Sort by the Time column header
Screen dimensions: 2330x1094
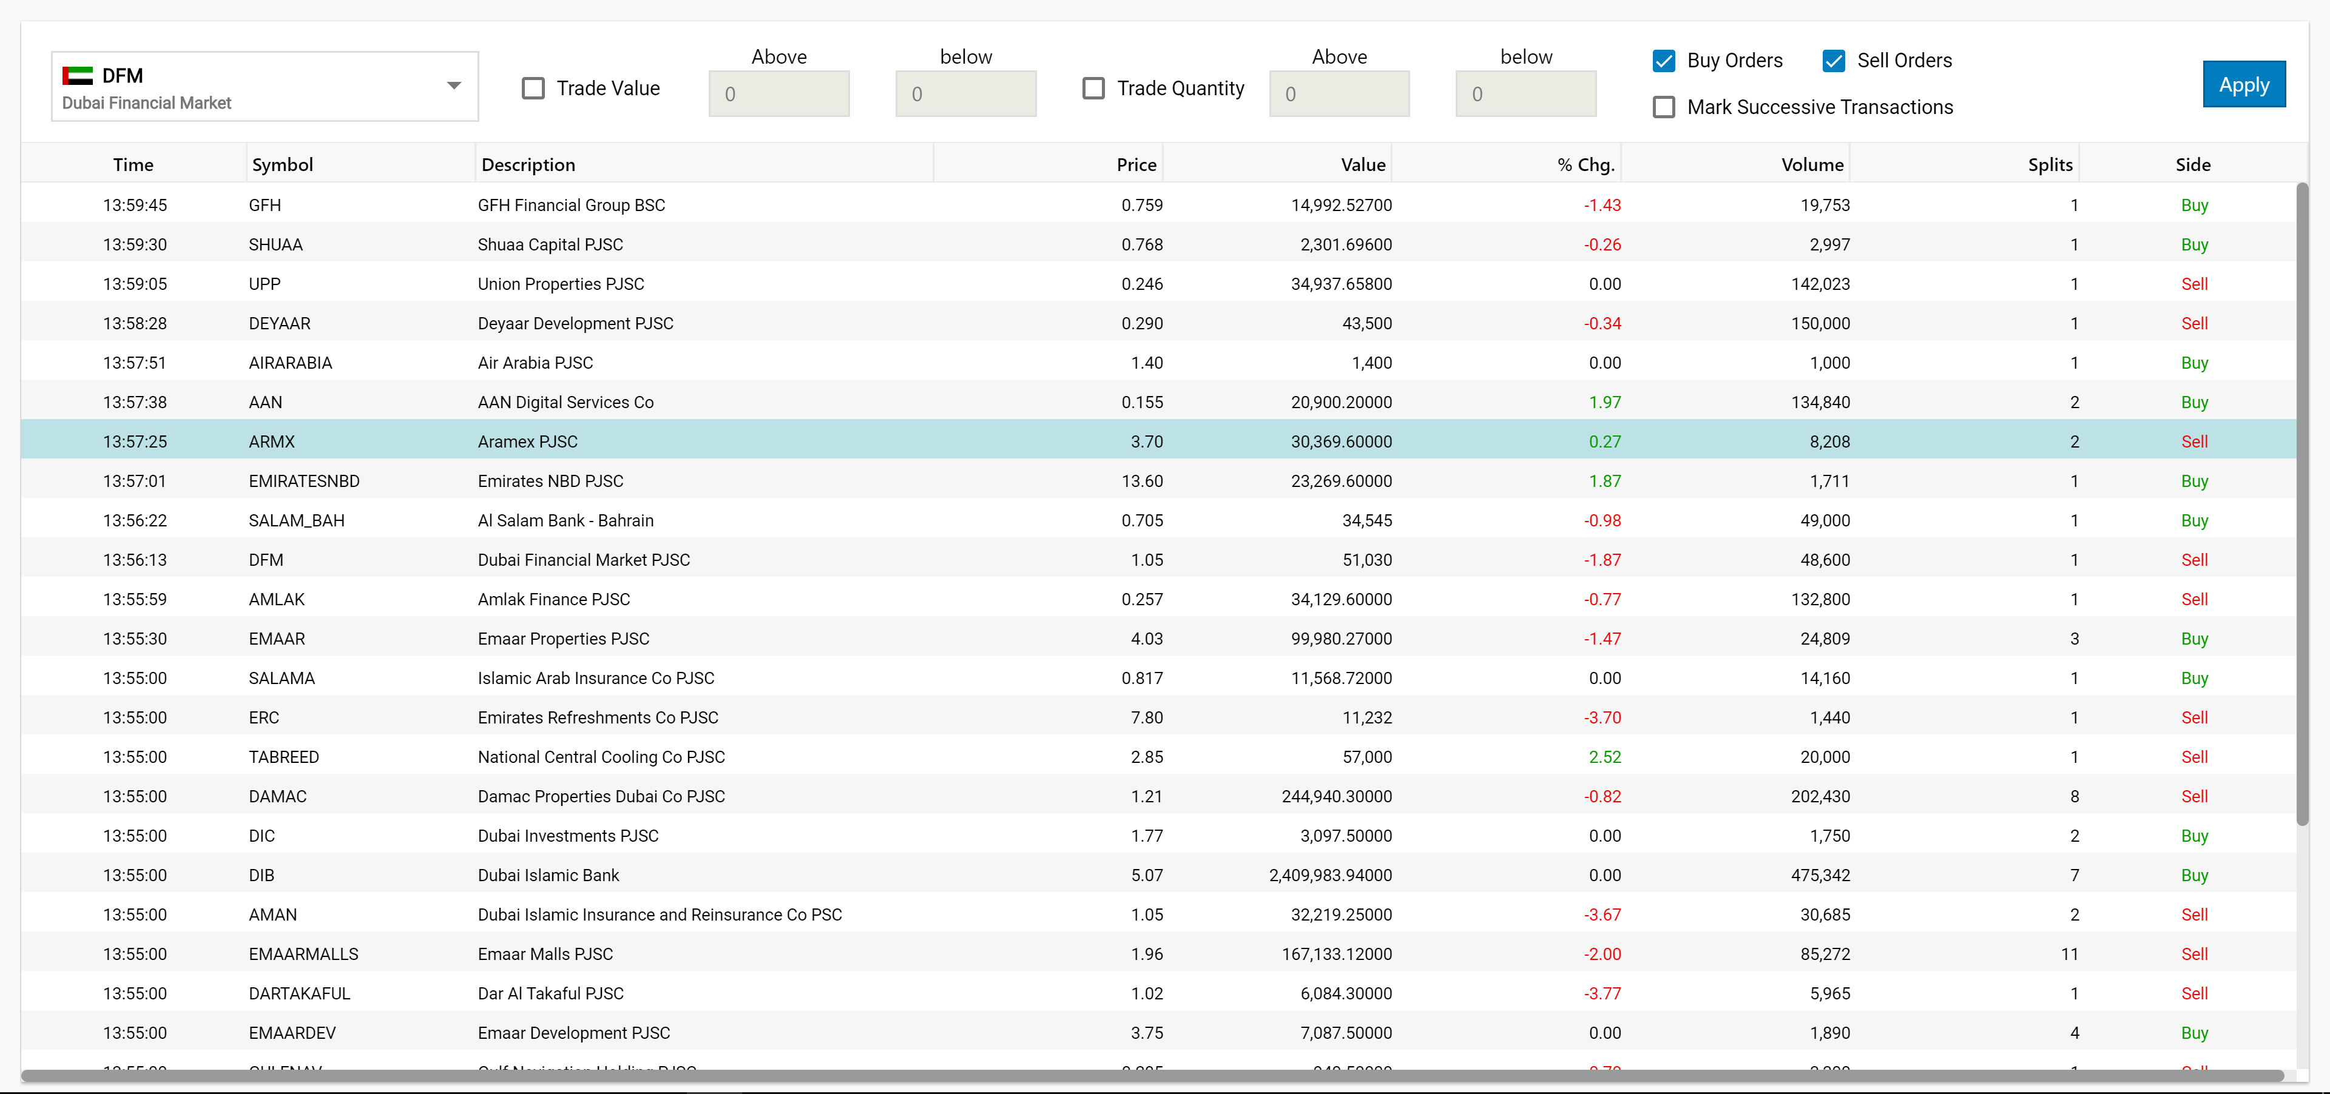[x=133, y=164]
